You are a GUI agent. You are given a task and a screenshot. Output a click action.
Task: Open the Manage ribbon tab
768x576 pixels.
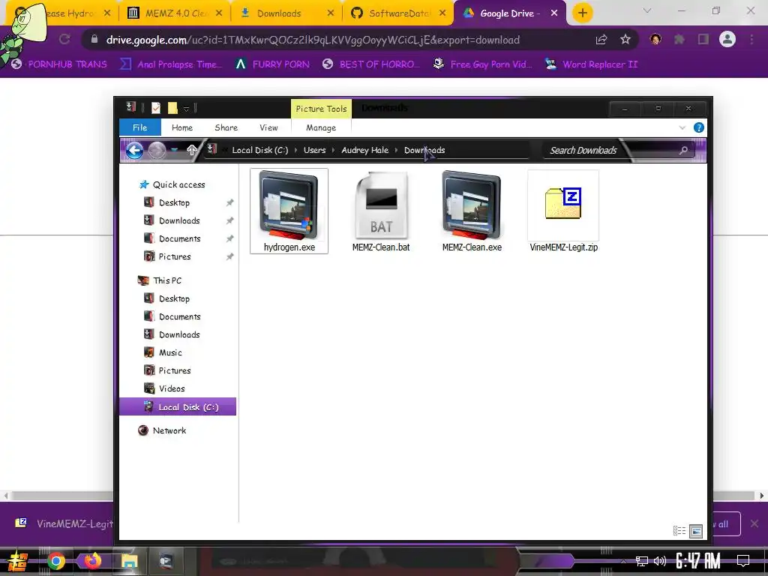pos(321,127)
